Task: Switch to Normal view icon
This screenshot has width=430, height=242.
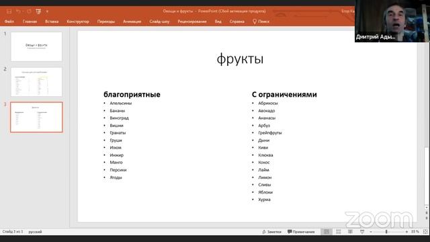Action: pos(327,232)
